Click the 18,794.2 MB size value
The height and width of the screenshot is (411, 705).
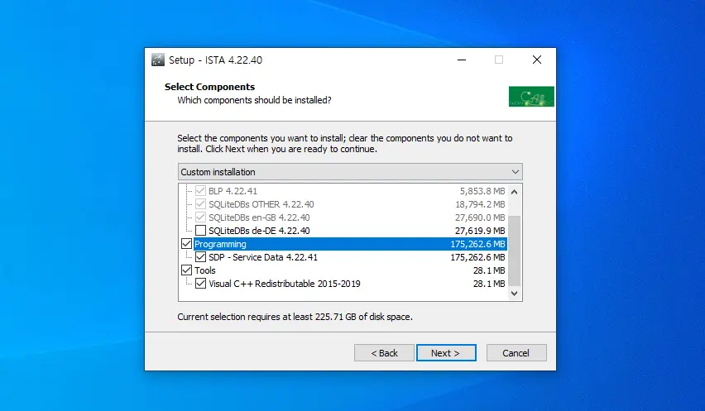click(480, 204)
